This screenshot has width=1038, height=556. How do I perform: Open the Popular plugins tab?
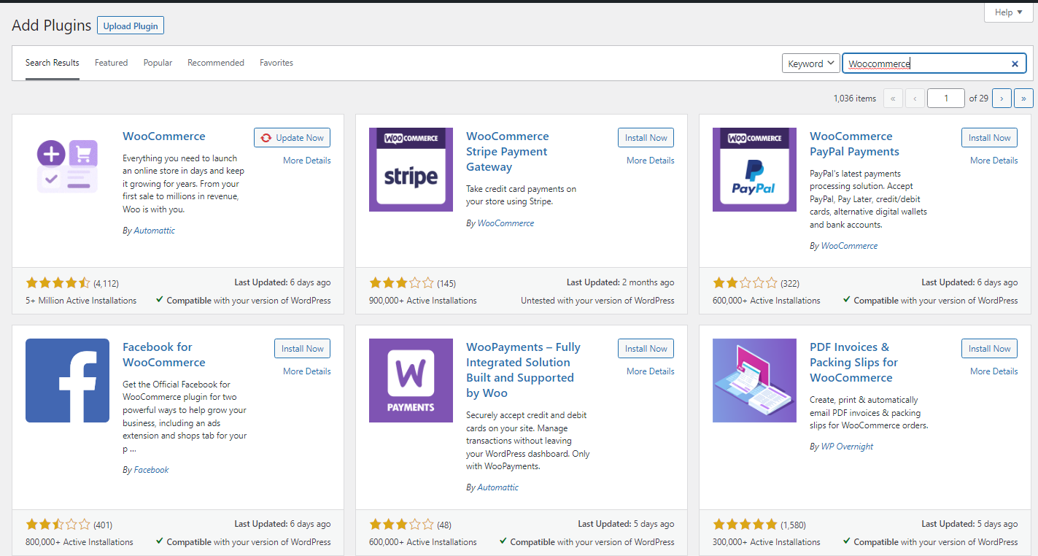(x=158, y=63)
